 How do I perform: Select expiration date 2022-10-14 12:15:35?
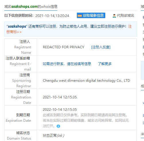point(60,110)
